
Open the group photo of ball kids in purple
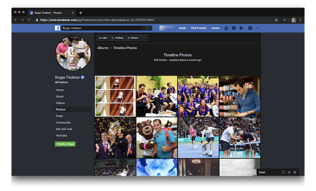(x=198, y=96)
